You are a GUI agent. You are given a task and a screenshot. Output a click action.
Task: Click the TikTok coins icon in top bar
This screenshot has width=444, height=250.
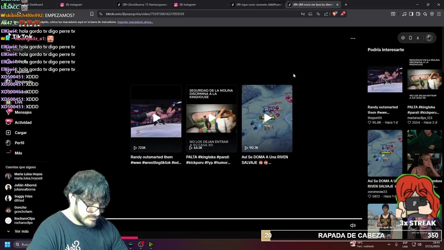click(x=403, y=38)
